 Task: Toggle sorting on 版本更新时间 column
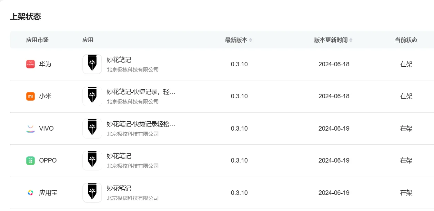tap(351, 40)
